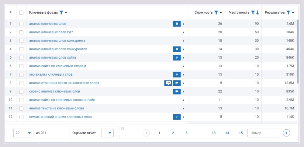Click the Частотность sort arrow icon
Image resolution: width=304 pixels, height=147 pixels.
click(x=257, y=12)
